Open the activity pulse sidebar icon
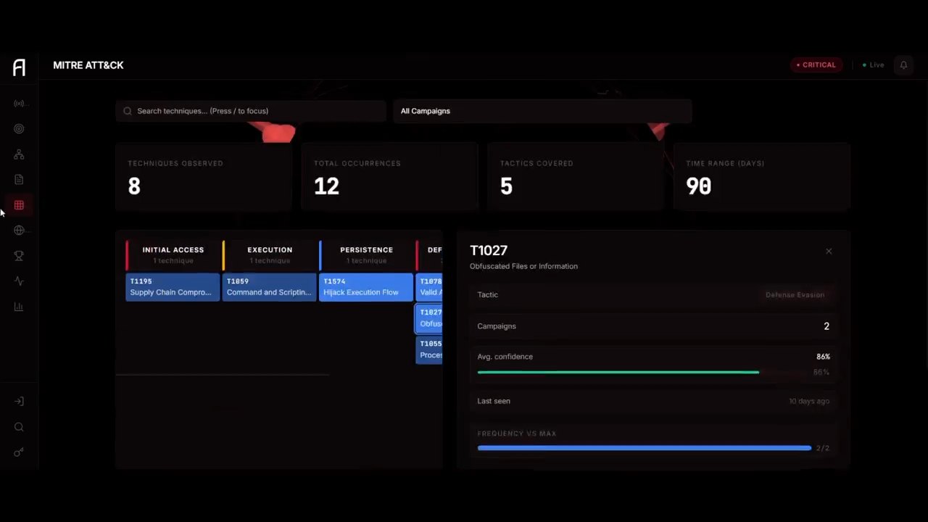Screen dimensions: 928x522 coord(19,281)
